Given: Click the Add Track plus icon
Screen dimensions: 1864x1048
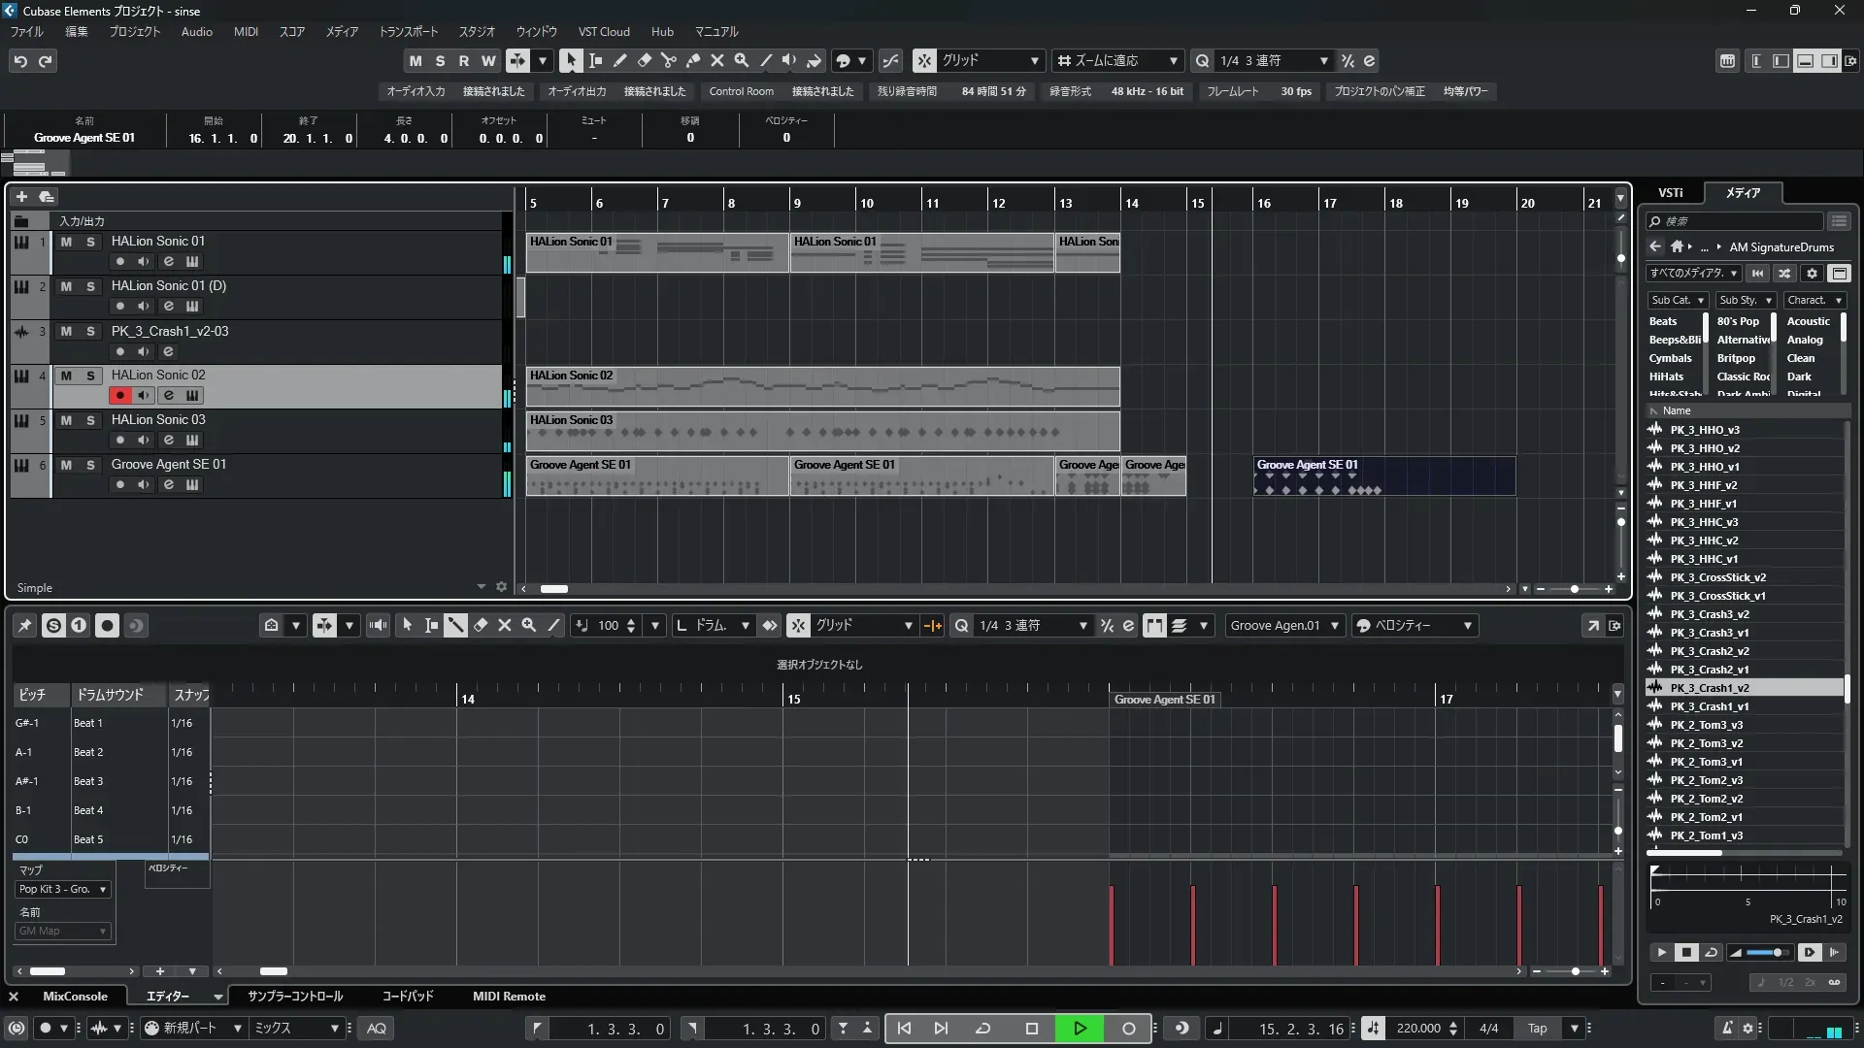Looking at the screenshot, I should tap(21, 196).
